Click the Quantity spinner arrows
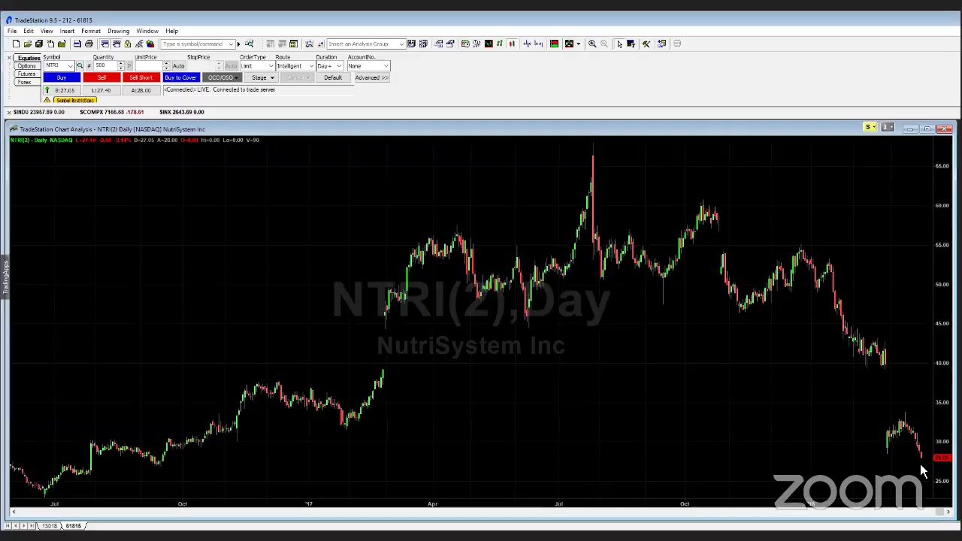The width and height of the screenshot is (962, 541). point(120,65)
